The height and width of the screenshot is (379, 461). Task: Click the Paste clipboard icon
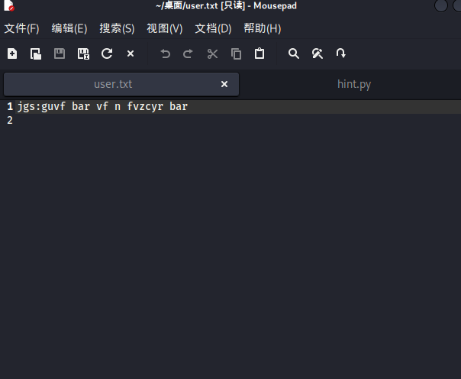260,53
